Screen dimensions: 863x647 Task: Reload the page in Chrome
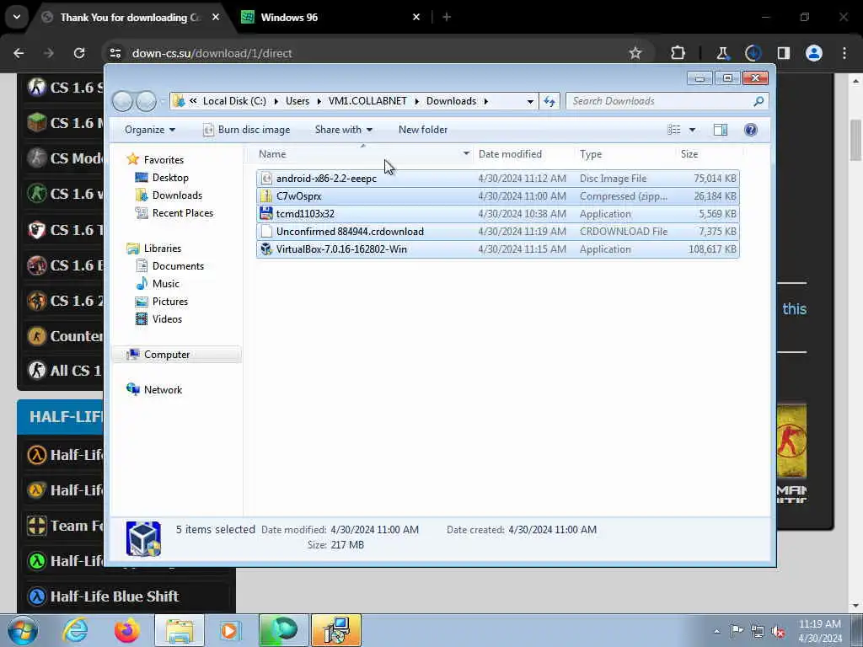(79, 53)
